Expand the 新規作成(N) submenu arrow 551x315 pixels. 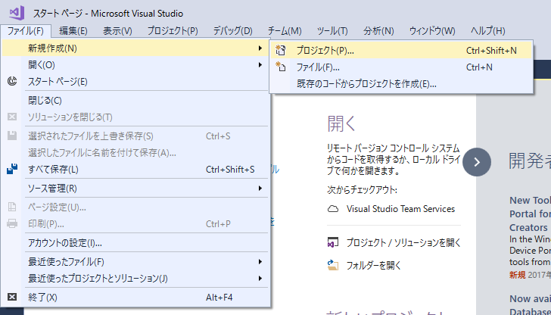[260, 48]
